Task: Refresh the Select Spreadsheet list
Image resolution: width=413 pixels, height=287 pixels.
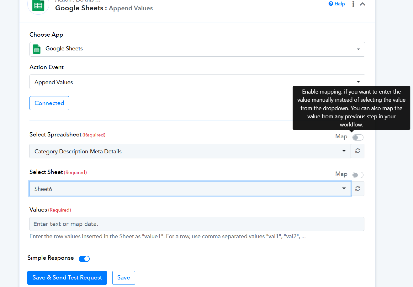Action: point(357,151)
